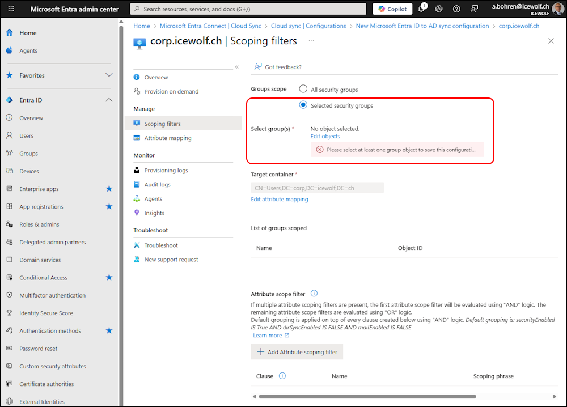Click the Copilot button
This screenshot has width=567, height=407.
[392, 9]
